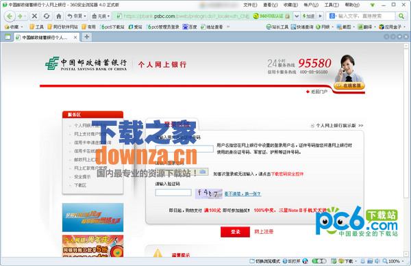Click the tab list icon left of tabs
Screen dimensions: 411x266
click(8, 37)
